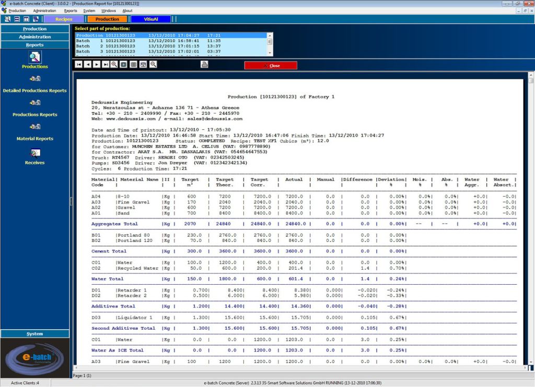Expand the Production sidebar section
Screen dimensions: 535x387
(x=35, y=29)
